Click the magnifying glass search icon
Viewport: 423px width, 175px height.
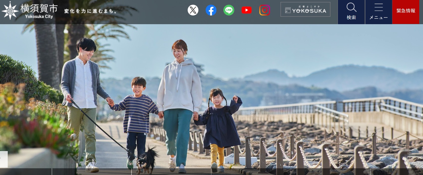point(351,7)
